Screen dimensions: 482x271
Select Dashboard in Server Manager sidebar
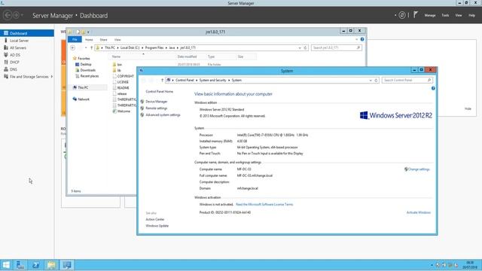[27, 33]
